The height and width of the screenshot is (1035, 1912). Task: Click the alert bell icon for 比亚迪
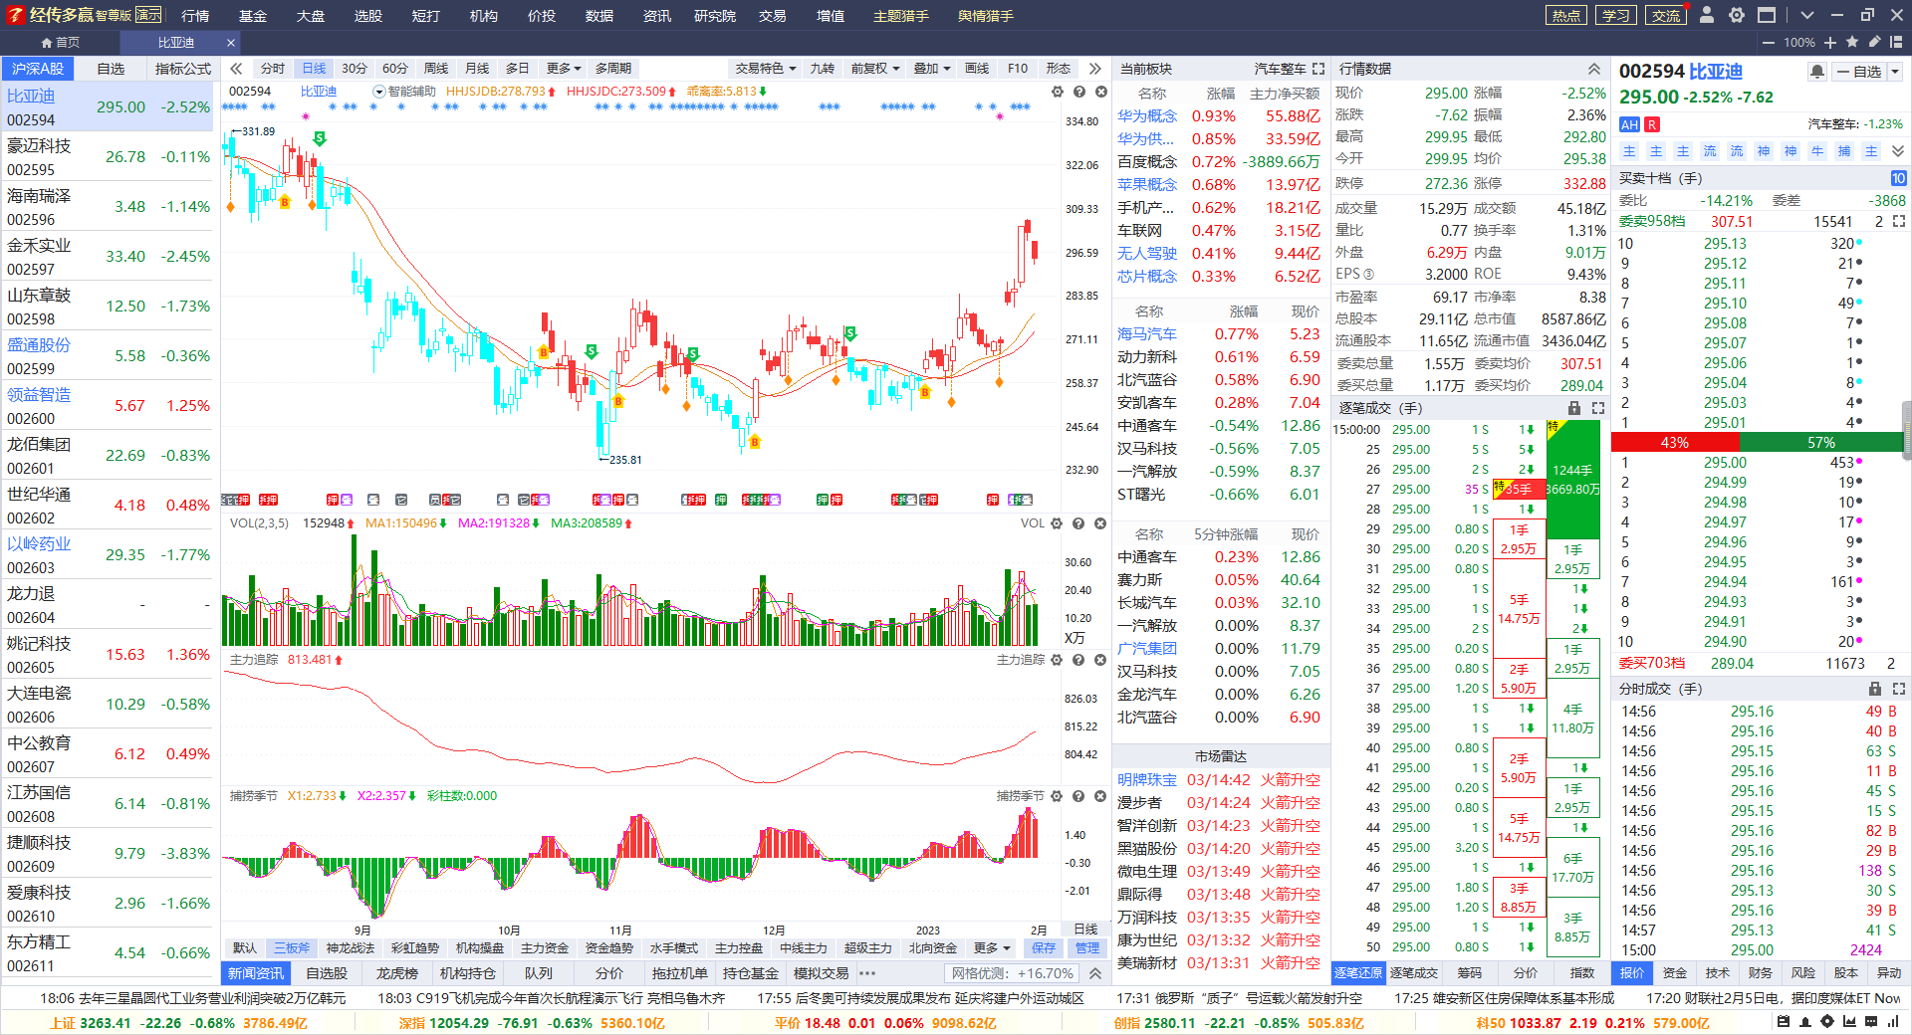point(1817,72)
